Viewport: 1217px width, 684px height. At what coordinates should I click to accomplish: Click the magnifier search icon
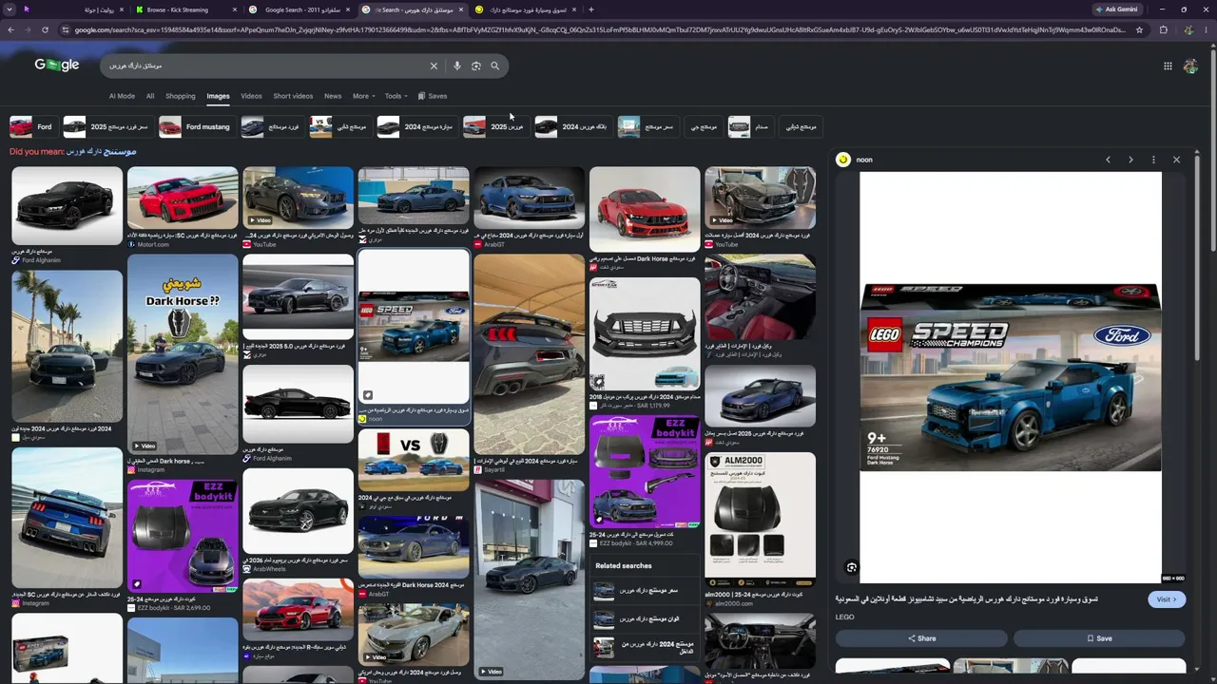point(494,66)
